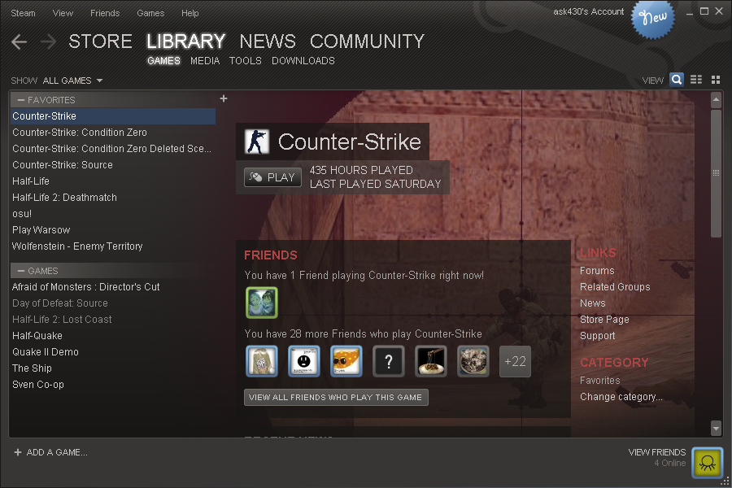Viewport: 732px width, 488px height.
Task: Open the Help menu
Action: pyautogui.click(x=190, y=13)
